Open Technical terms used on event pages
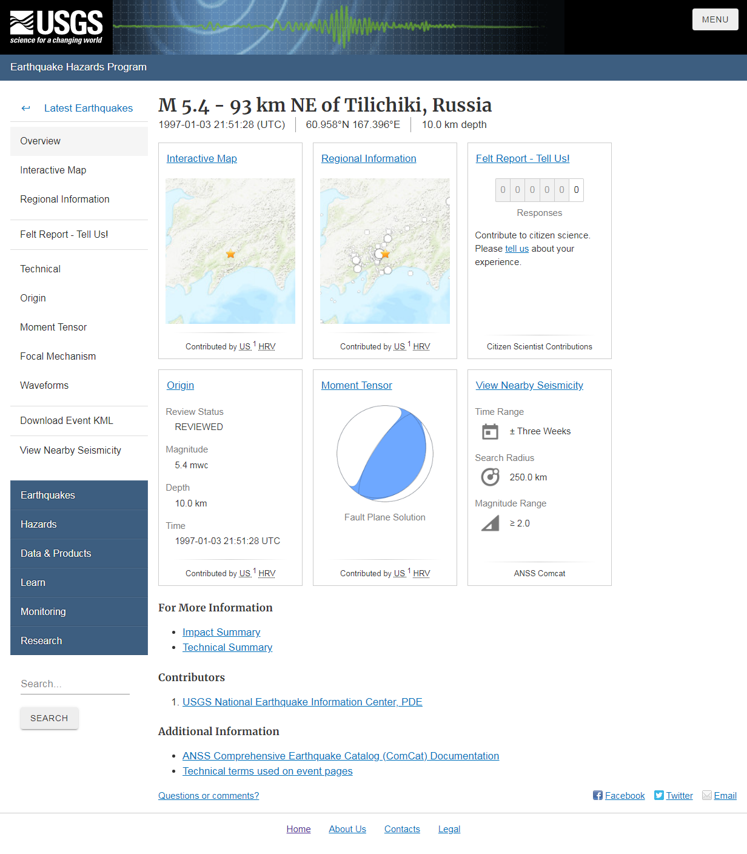Screen dimensions: 747x854 pyautogui.click(x=267, y=771)
